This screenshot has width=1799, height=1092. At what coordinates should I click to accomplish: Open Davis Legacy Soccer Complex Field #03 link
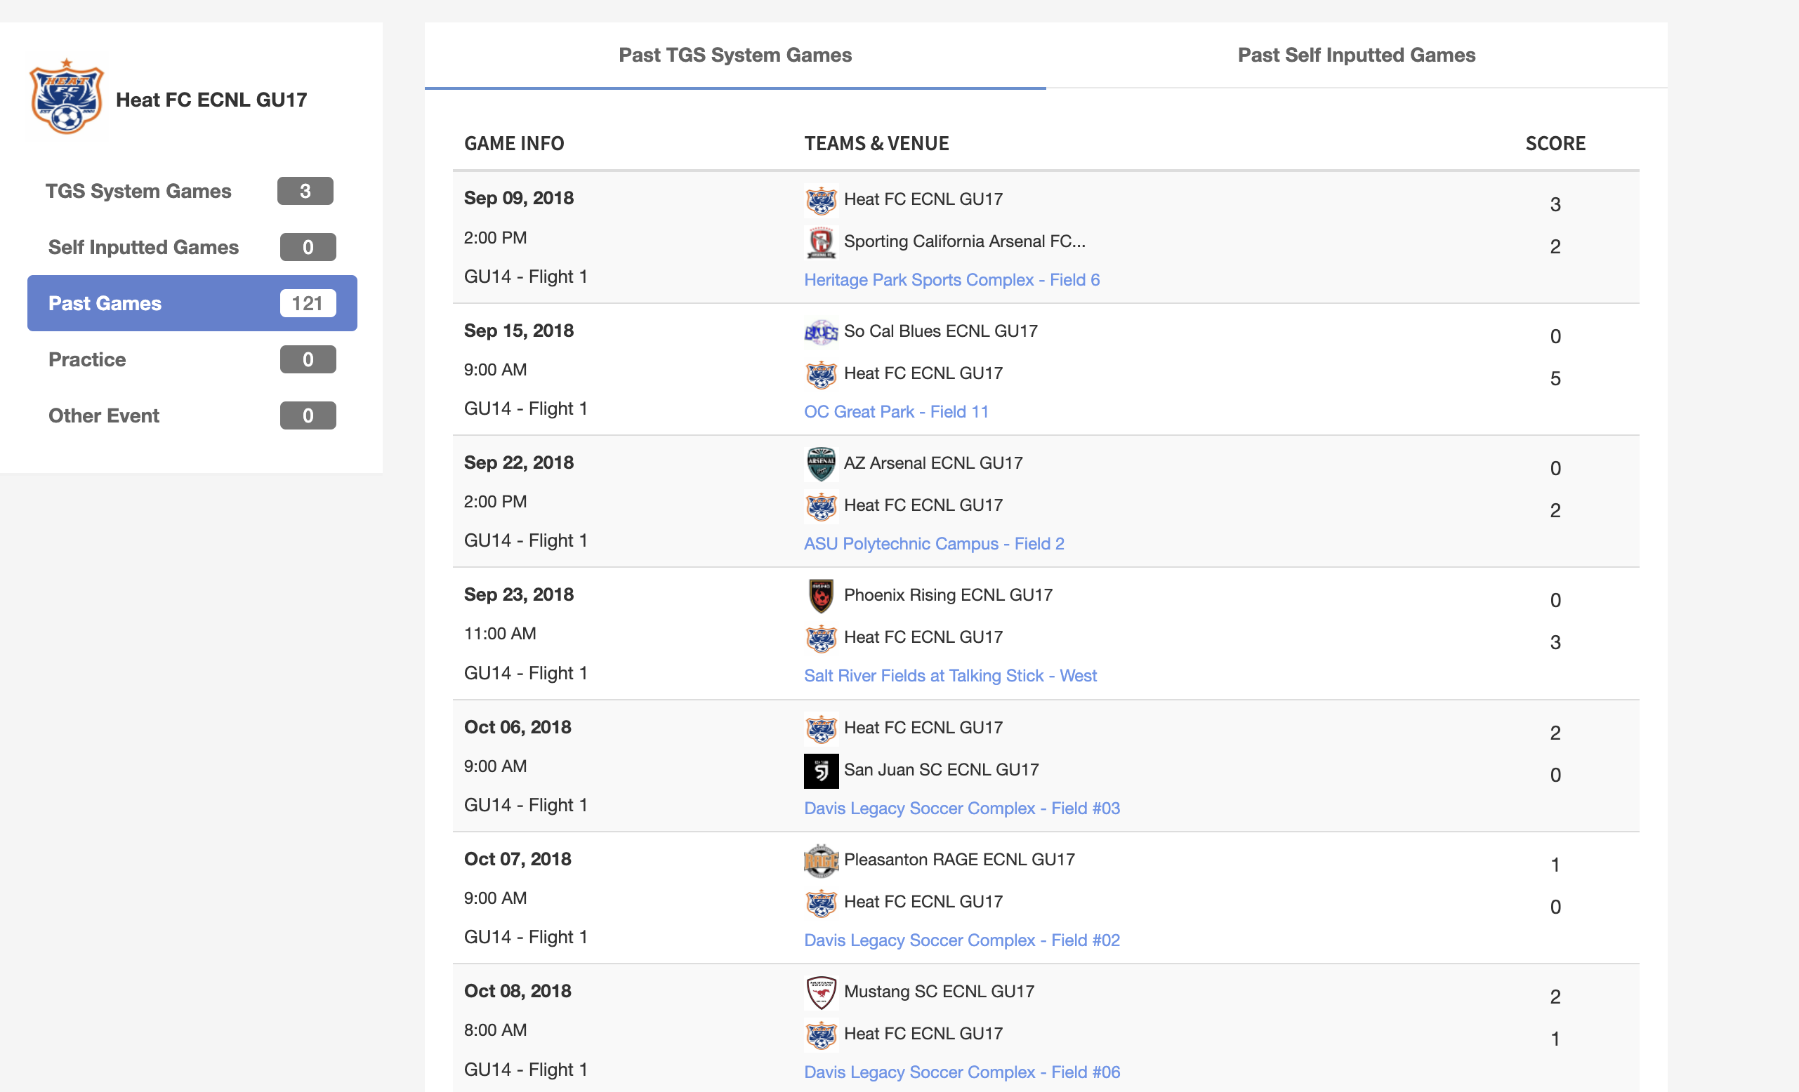point(961,808)
